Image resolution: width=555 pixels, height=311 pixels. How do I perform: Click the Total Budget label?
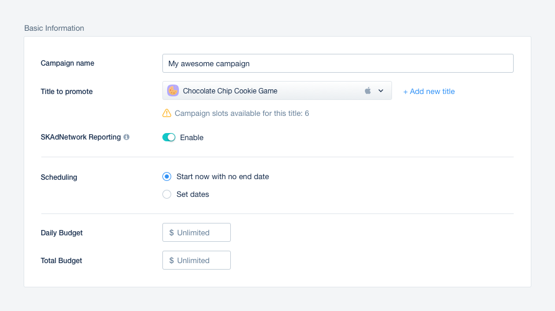tap(61, 261)
